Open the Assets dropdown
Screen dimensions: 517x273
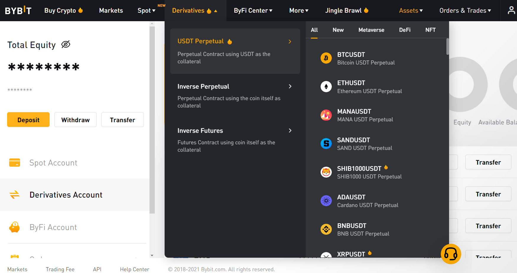[x=411, y=11]
